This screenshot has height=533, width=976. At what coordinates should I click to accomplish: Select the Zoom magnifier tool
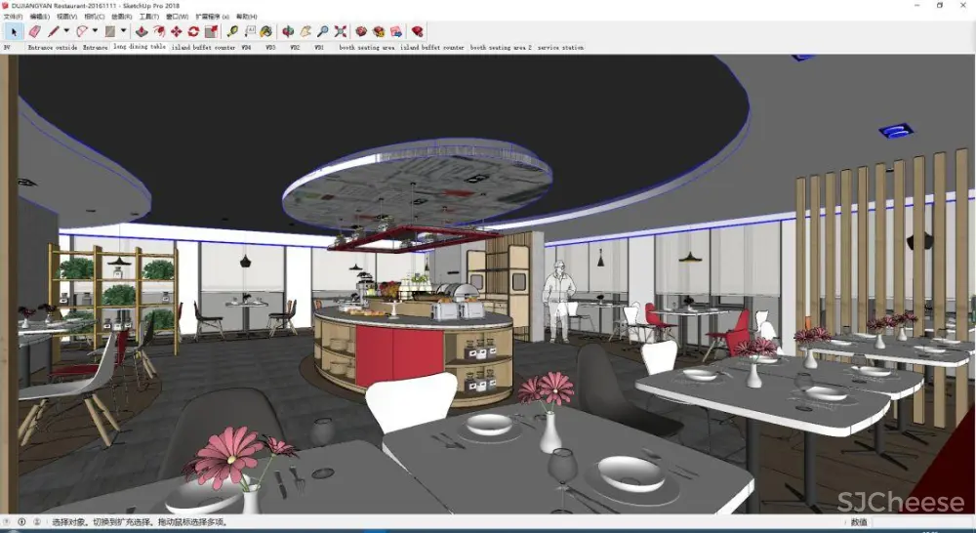323,31
